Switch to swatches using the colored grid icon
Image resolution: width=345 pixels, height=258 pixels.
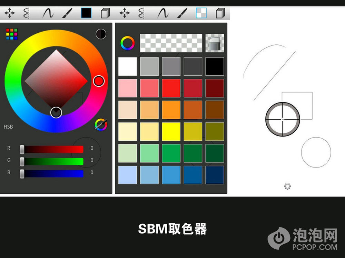[x=12, y=34]
